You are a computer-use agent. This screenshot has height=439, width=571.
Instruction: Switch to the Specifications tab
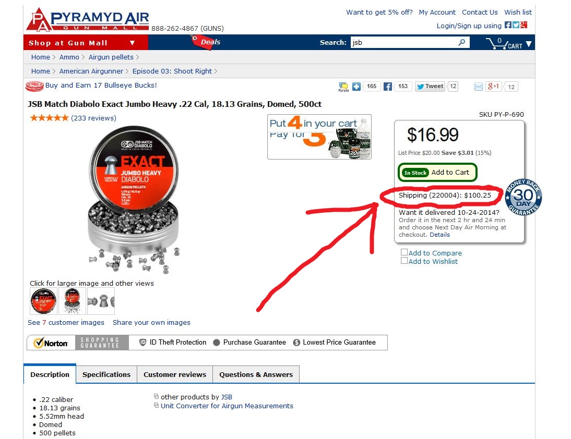pyautogui.click(x=106, y=374)
